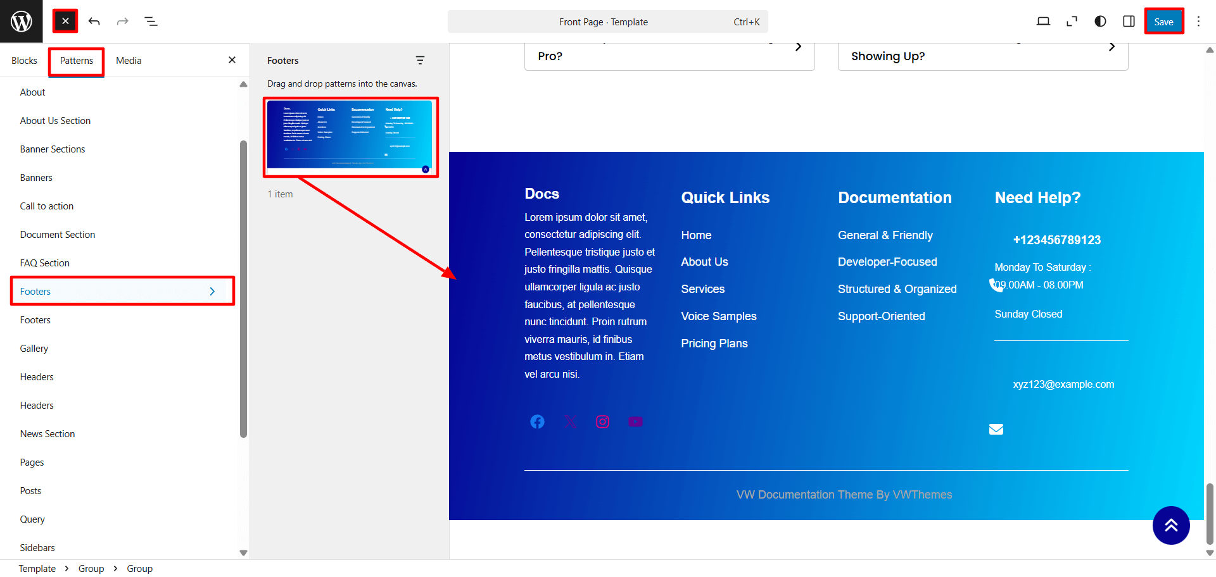Click the scroll-to-top arrow button
This screenshot has width=1216, height=577.
[x=1170, y=525]
